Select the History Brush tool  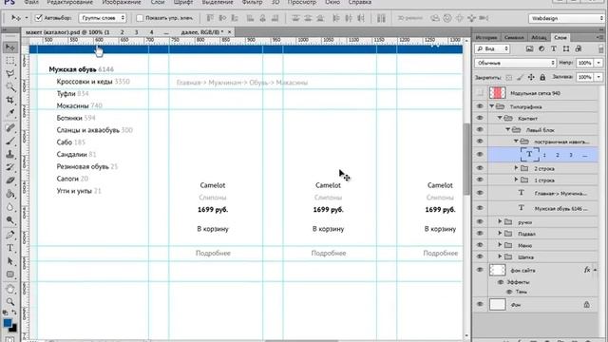tap(10, 167)
